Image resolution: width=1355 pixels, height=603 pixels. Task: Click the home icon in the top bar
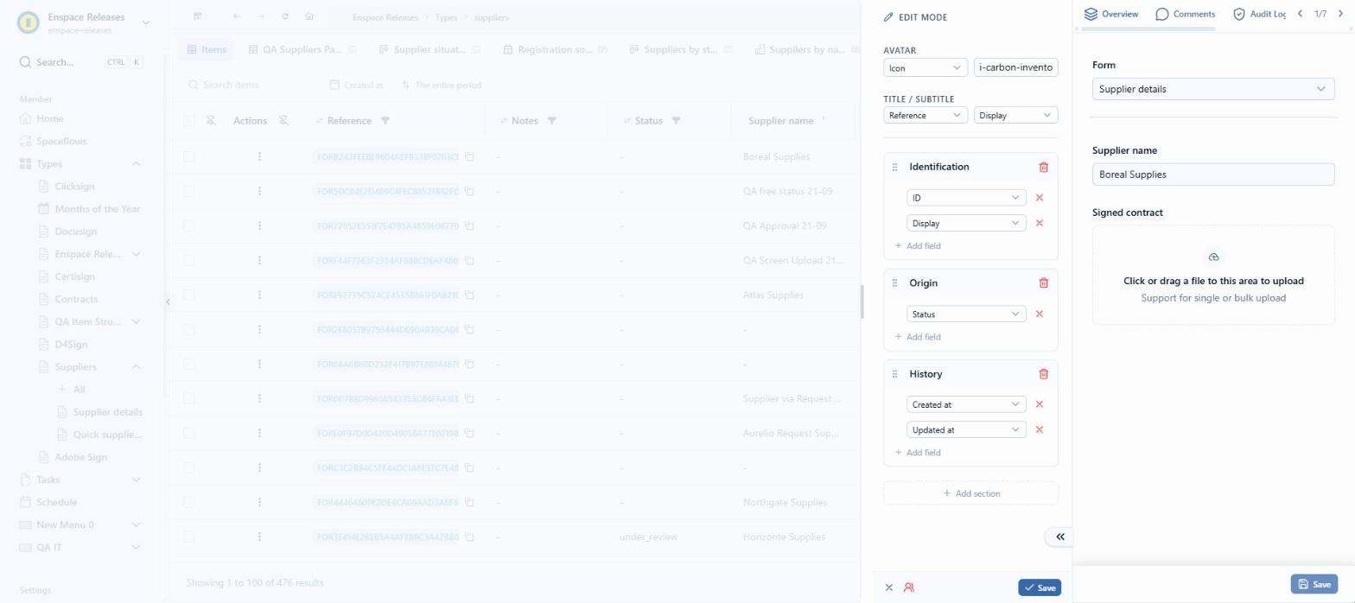(x=309, y=16)
